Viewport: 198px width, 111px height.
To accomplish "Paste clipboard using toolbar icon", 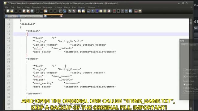I will pos(45,11).
